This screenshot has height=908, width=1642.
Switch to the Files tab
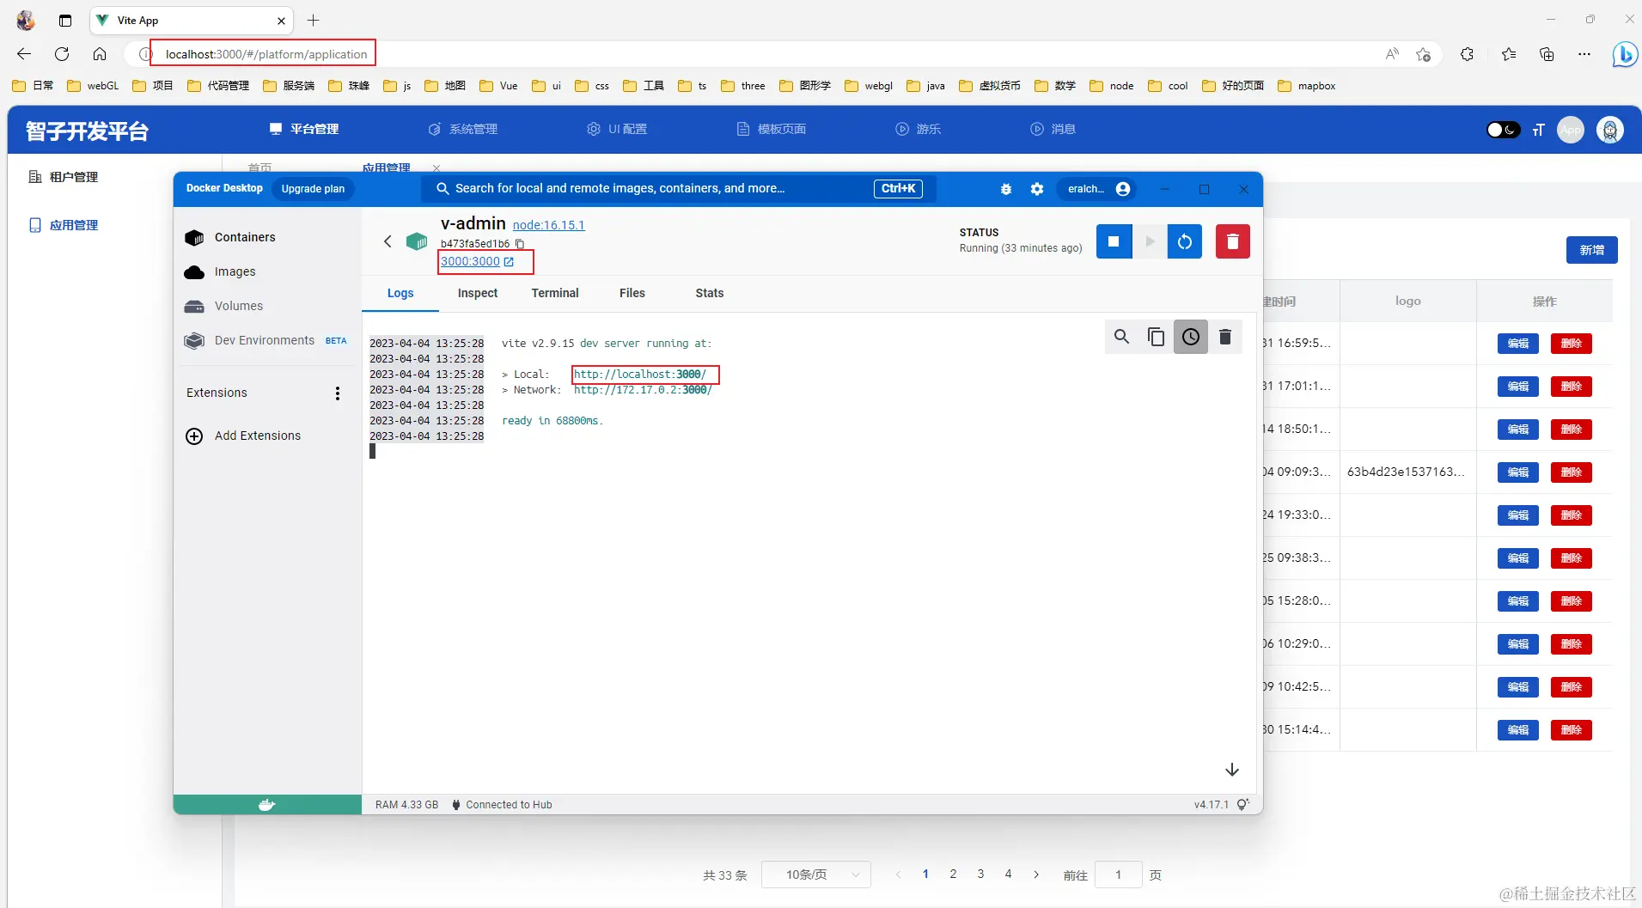pyautogui.click(x=632, y=294)
